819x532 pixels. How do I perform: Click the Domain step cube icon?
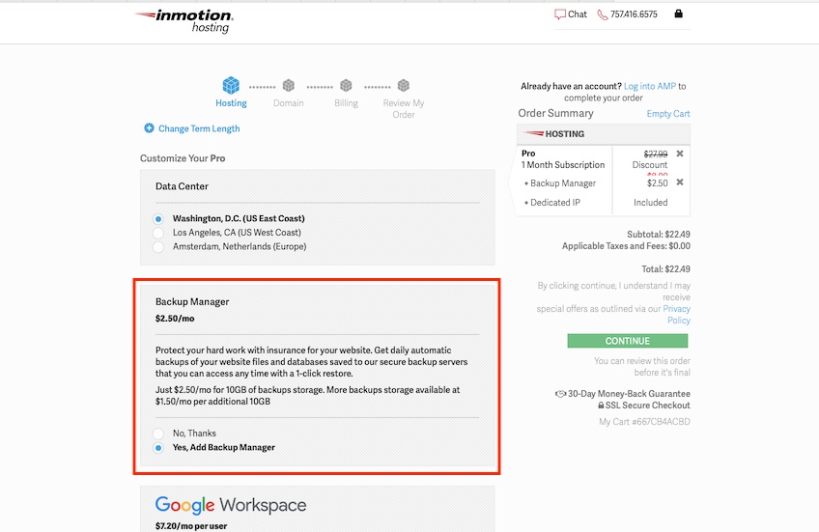click(289, 85)
